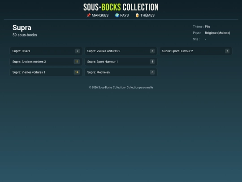
Task: Click the count badge 8 on Sport Humour 1
Action: [152, 62]
